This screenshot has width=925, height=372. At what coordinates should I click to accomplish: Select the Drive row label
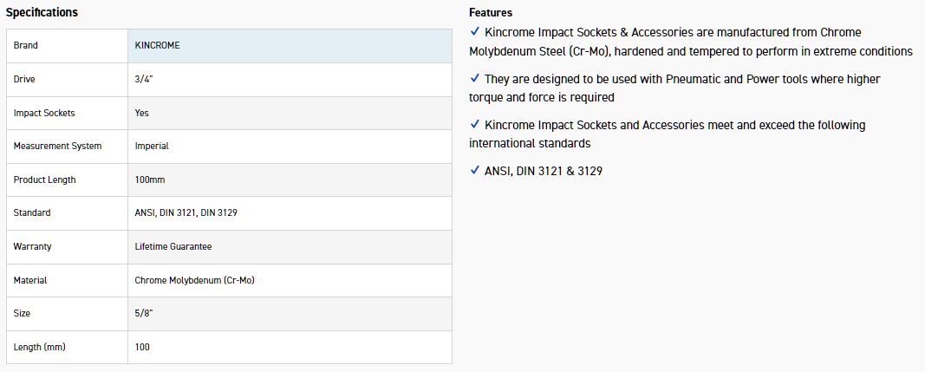point(24,79)
